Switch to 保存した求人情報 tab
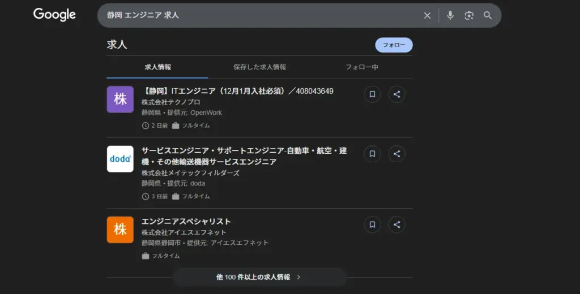 [259, 67]
